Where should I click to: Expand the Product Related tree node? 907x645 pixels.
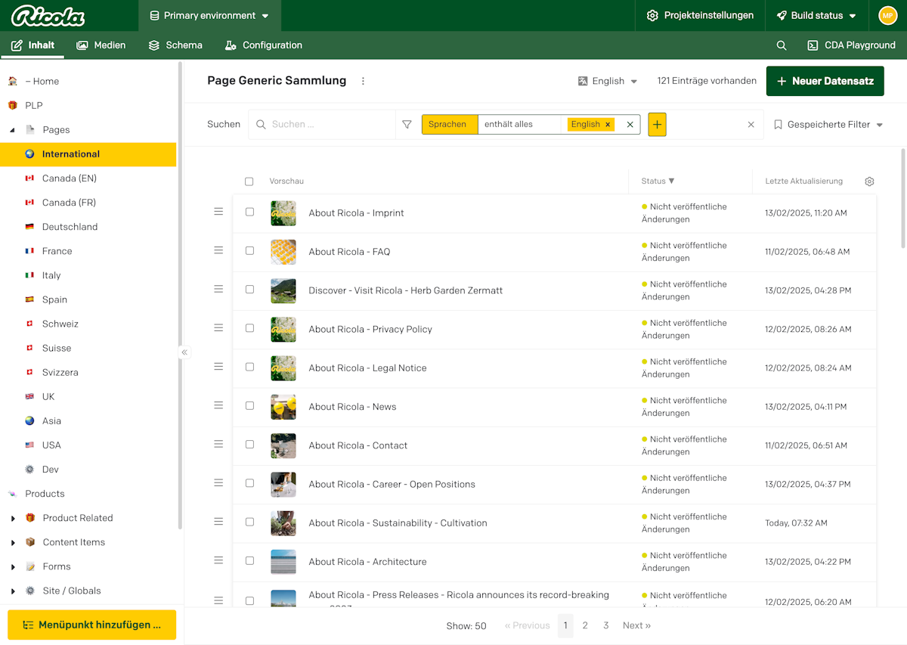click(x=12, y=519)
